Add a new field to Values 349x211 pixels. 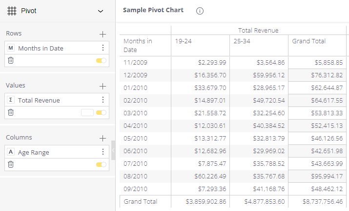pyautogui.click(x=103, y=86)
